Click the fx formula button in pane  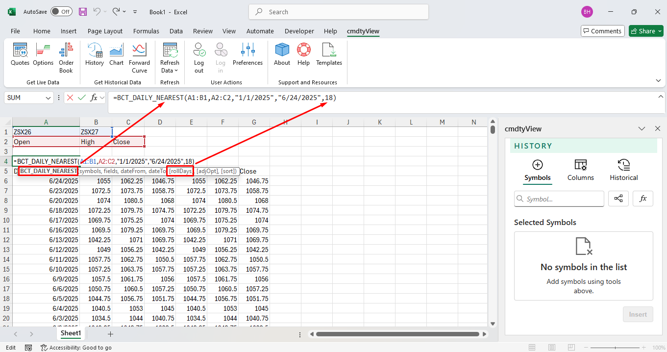pyautogui.click(x=643, y=199)
